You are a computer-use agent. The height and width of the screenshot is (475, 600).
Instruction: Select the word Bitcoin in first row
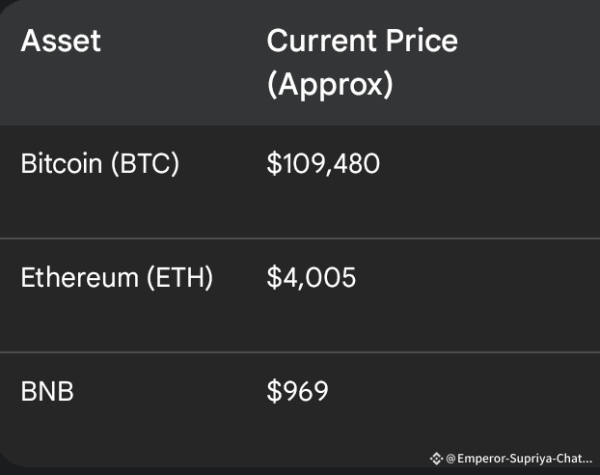[62, 163]
